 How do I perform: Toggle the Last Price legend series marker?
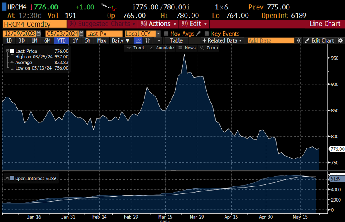click(x=11, y=51)
